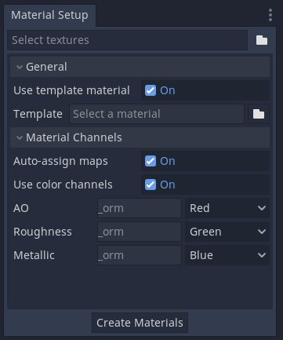Select the Material Setup tab
Screen dimensions: 283x340
coord(49,15)
